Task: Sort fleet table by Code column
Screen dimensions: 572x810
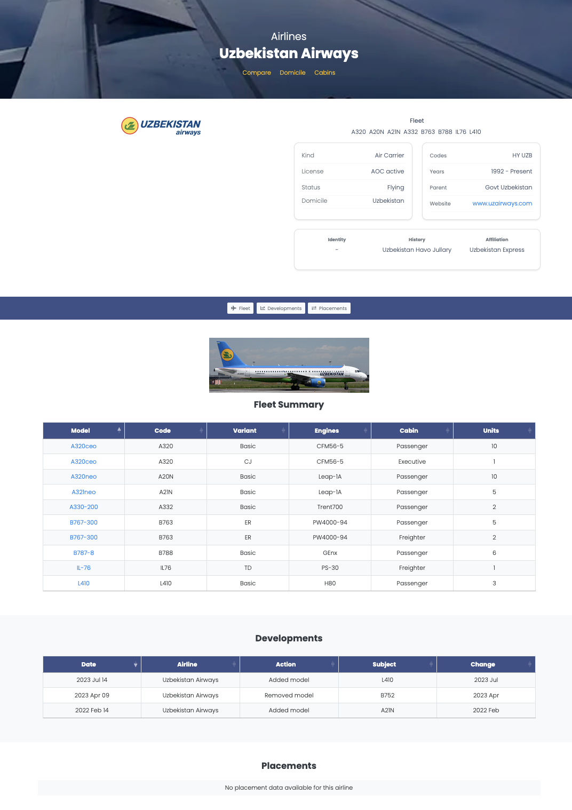Action: point(166,431)
